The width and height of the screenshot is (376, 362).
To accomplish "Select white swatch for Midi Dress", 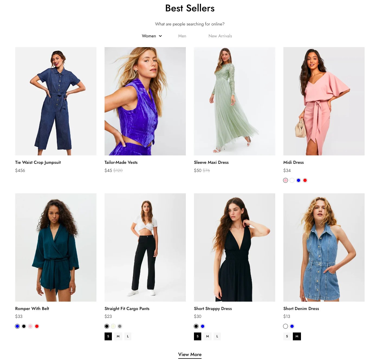I will click(292, 180).
